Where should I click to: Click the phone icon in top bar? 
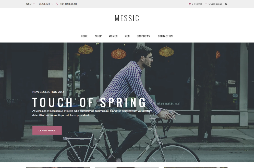click(x=57, y=4)
